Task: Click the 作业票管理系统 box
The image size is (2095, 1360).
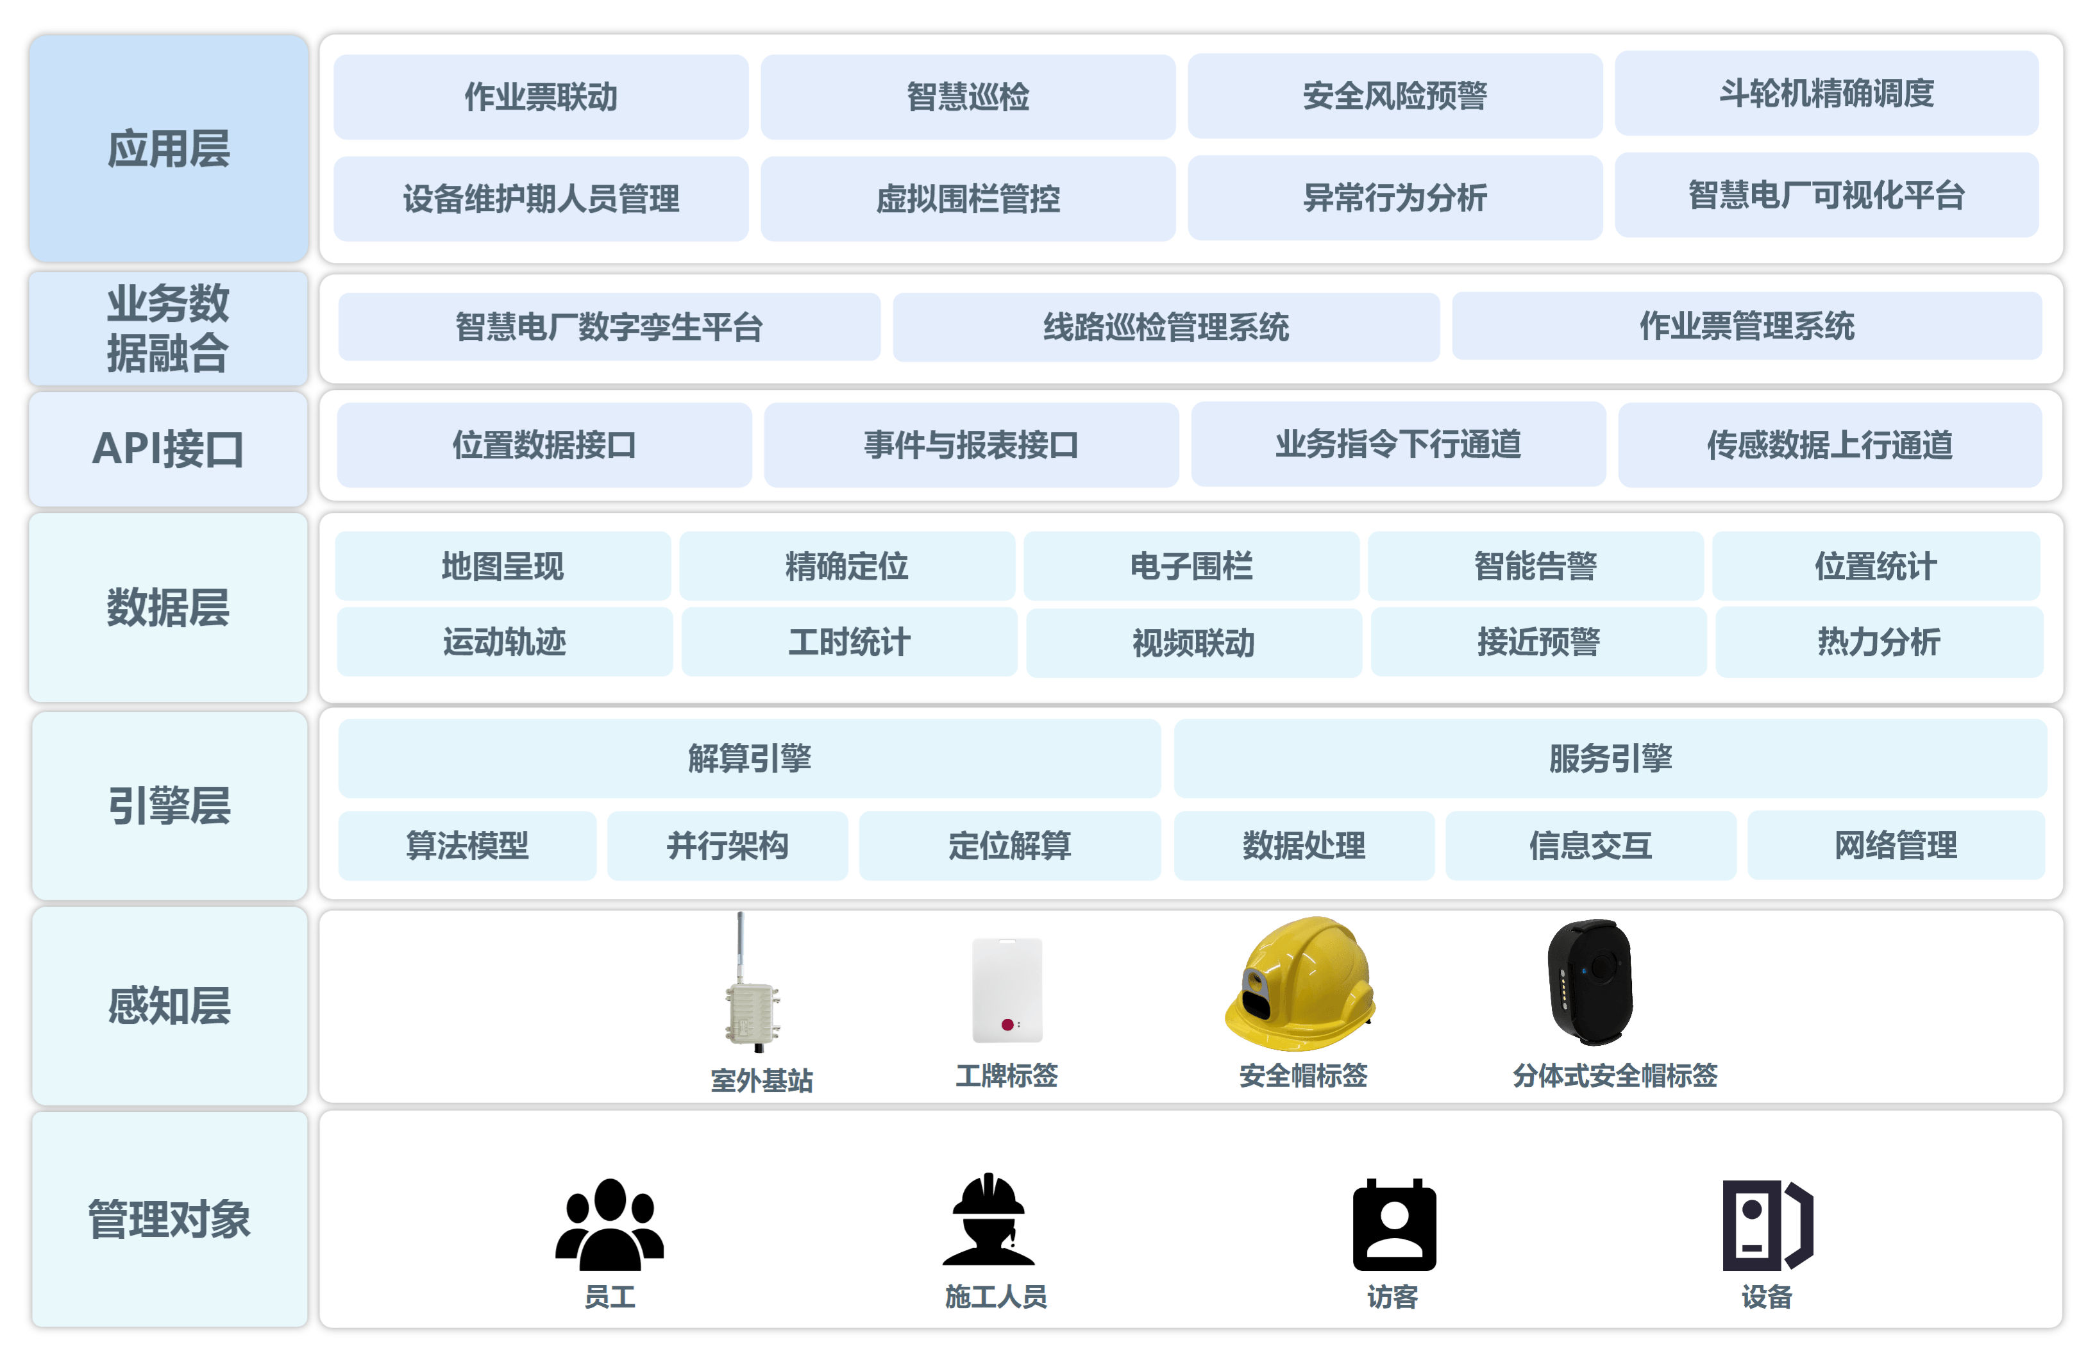Action: point(1746,326)
